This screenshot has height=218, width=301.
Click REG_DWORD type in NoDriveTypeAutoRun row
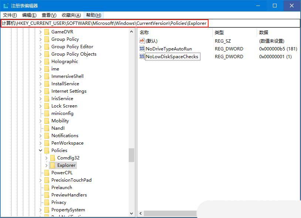tap(229, 49)
